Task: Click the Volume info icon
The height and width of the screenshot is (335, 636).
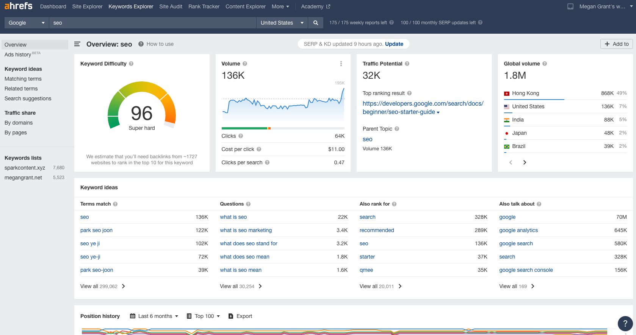Action: (x=245, y=64)
